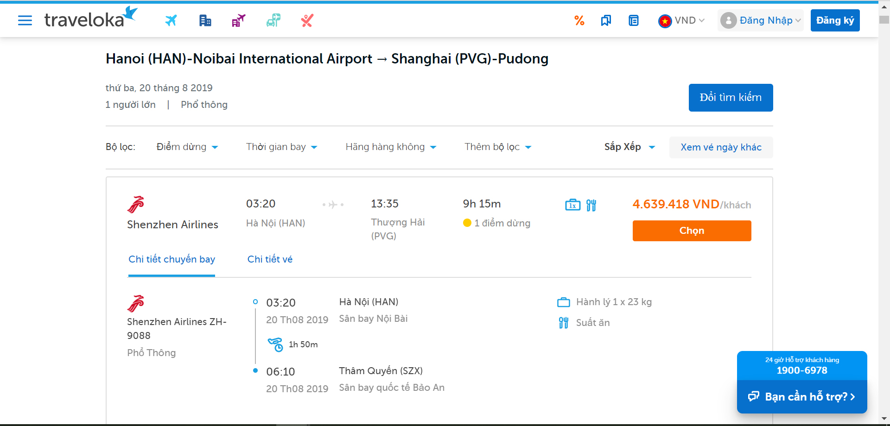Click the Hành lý luggage icon
This screenshot has height=426, width=890.
pos(564,302)
